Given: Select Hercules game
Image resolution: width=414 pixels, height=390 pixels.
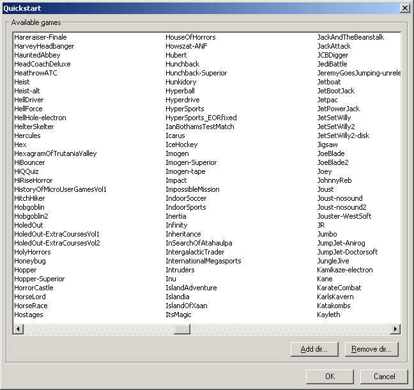Looking at the screenshot, I should pos(27,136).
